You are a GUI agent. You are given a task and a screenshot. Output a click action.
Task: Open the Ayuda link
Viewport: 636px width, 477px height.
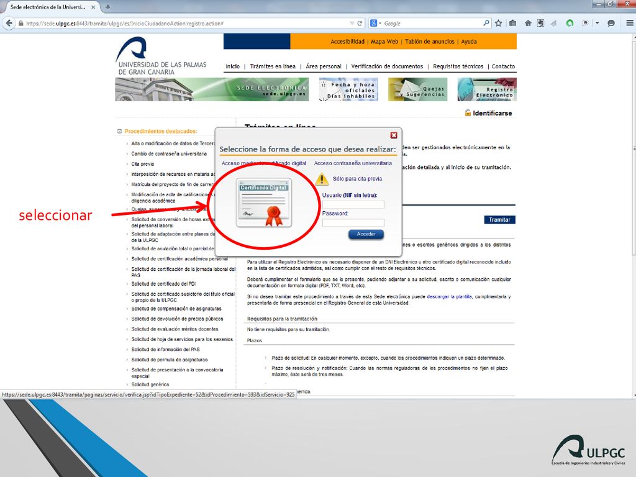click(x=469, y=42)
